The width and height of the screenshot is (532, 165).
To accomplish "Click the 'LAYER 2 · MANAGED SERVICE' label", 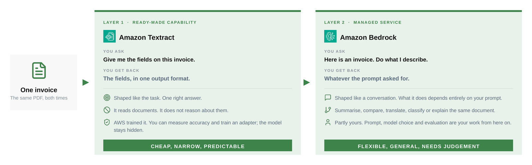I will click(x=363, y=22).
